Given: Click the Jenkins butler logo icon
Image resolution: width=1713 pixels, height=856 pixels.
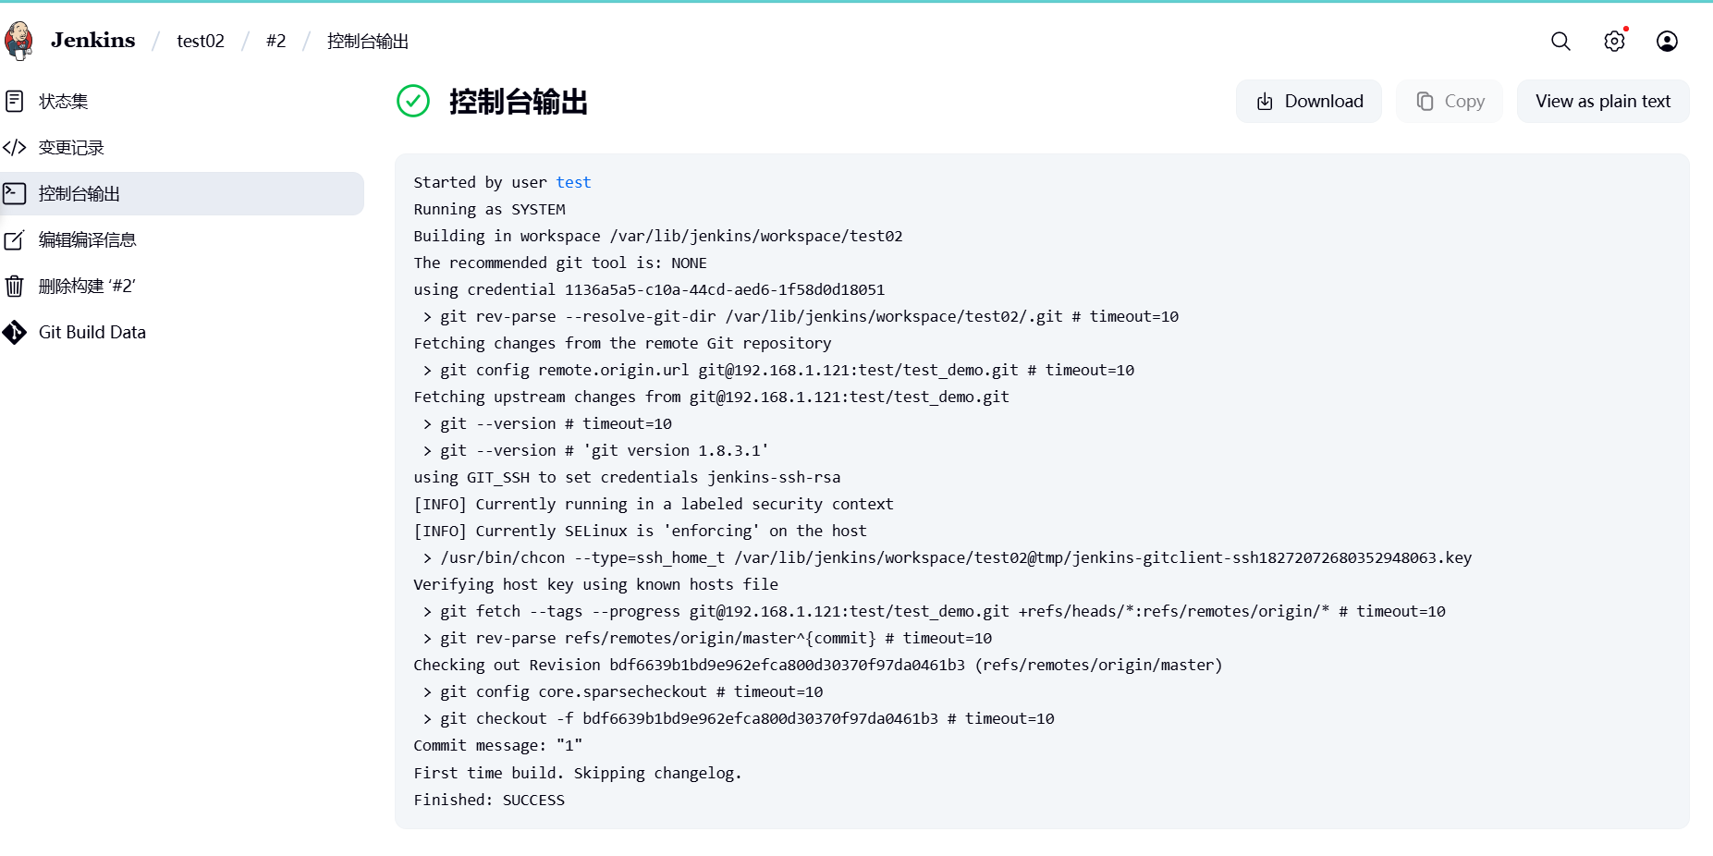Looking at the screenshot, I should pos(18,41).
